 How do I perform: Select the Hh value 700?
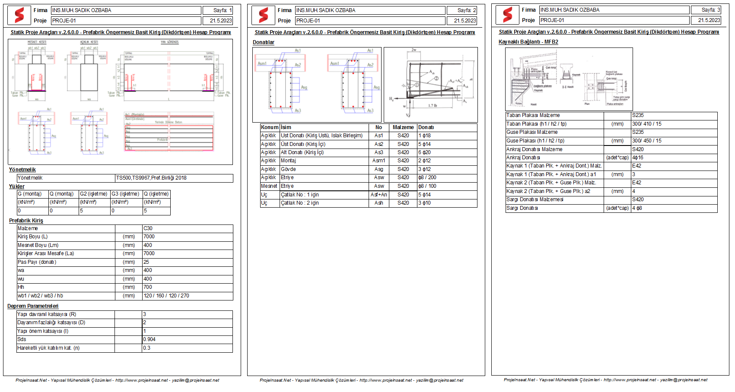[188, 287]
